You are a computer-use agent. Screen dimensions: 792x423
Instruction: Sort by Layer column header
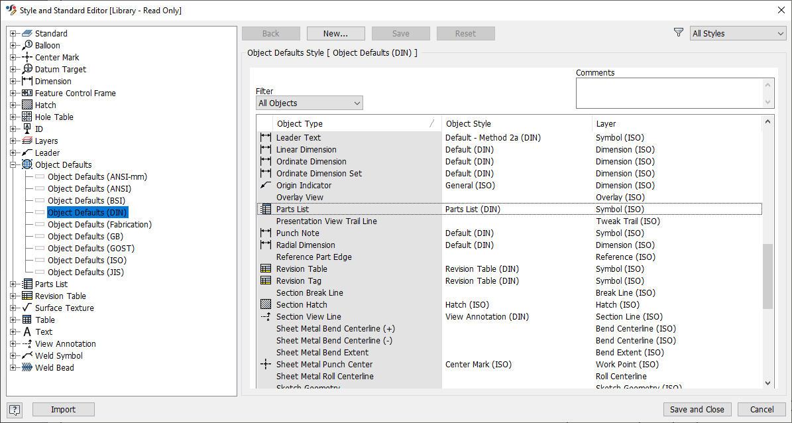677,124
